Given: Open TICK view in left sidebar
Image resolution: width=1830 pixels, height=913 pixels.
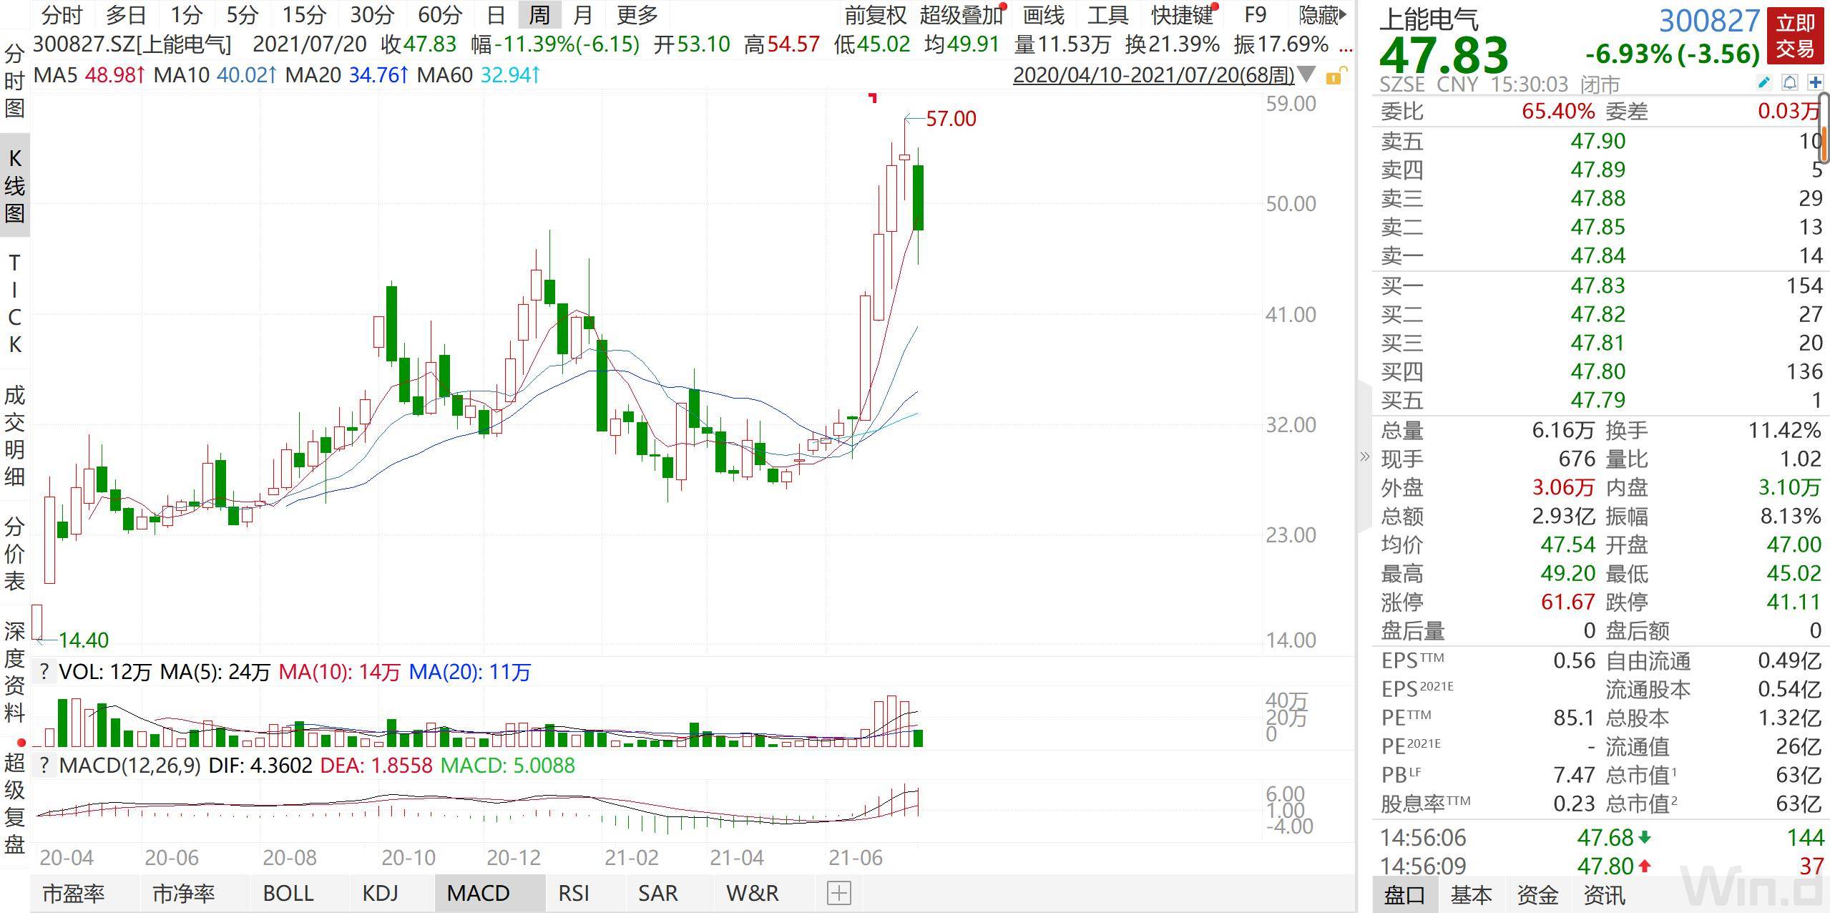Looking at the screenshot, I should click(14, 303).
